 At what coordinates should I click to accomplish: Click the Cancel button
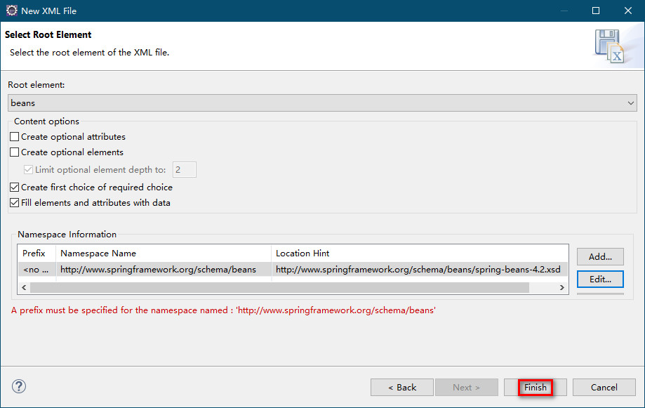[x=603, y=387]
